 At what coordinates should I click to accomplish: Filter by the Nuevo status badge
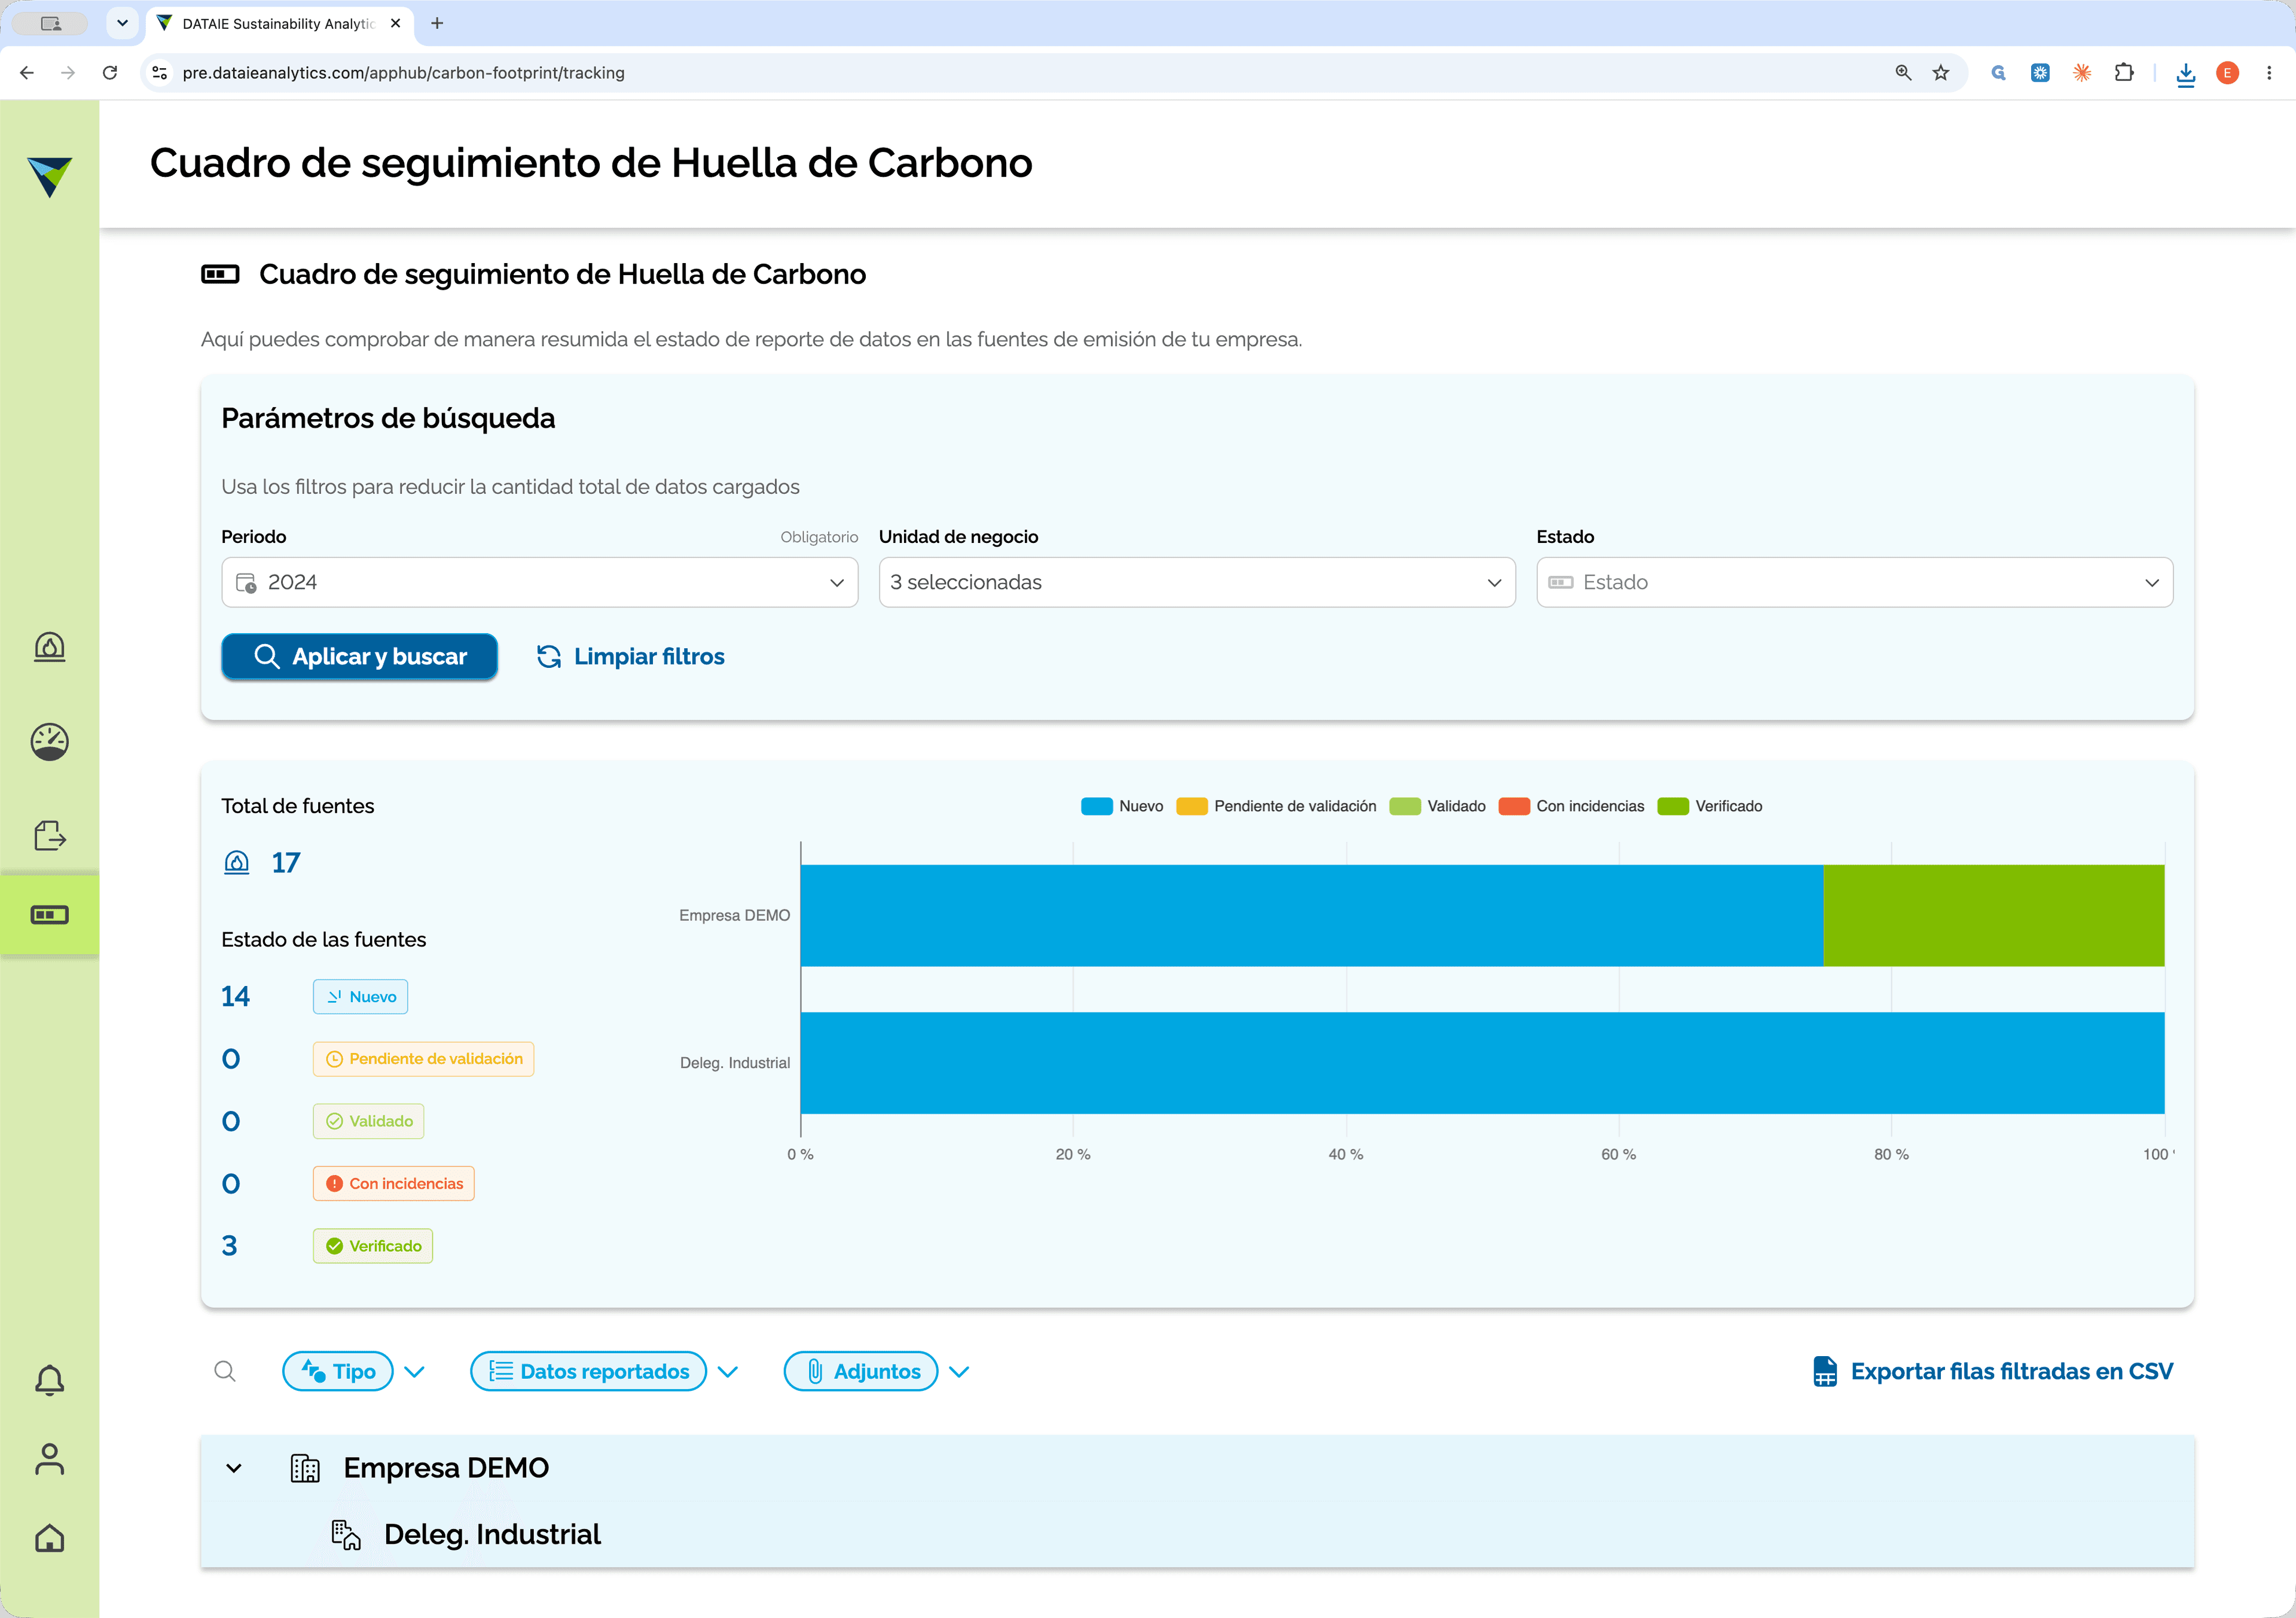pos(360,996)
